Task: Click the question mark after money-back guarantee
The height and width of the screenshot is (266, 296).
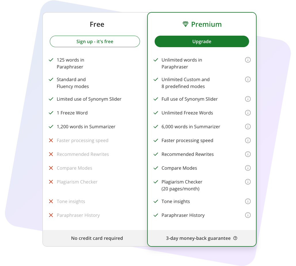Action: [x=236, y=238]
